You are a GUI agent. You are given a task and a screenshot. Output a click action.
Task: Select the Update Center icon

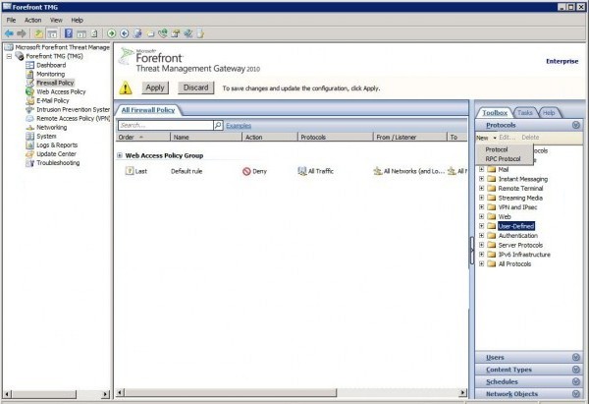[x=29, y=153]
